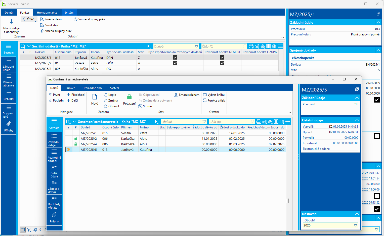This screenshot has height=236, width=384.
Task: Click Načíst údaje z docházky arrow
Action: [x=11, y=22]
